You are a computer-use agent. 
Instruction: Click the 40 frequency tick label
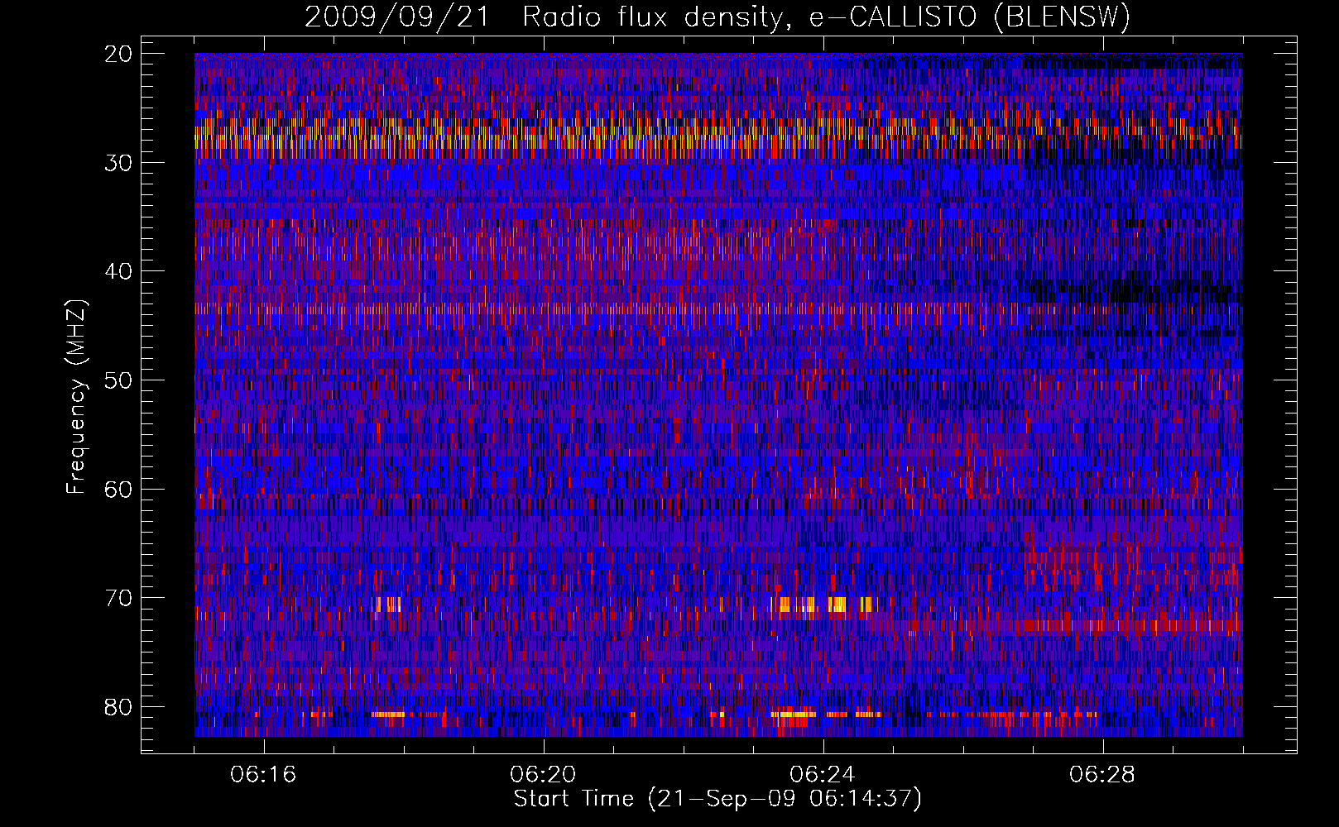pyautogui.click(x=119, y=271)
